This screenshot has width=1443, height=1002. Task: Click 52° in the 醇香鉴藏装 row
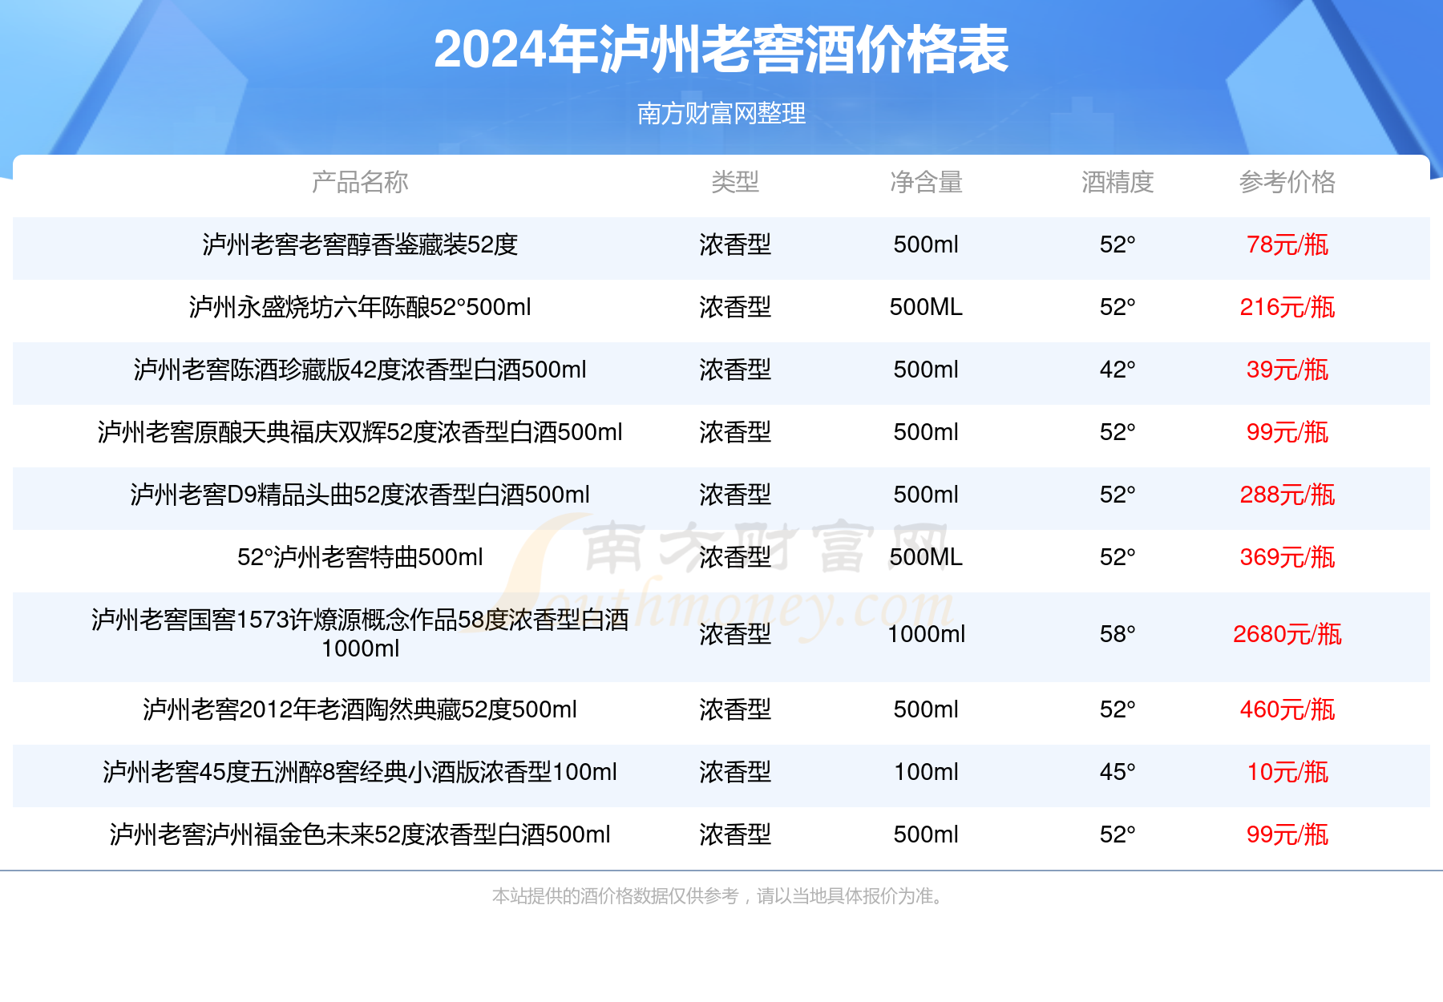1118,244
